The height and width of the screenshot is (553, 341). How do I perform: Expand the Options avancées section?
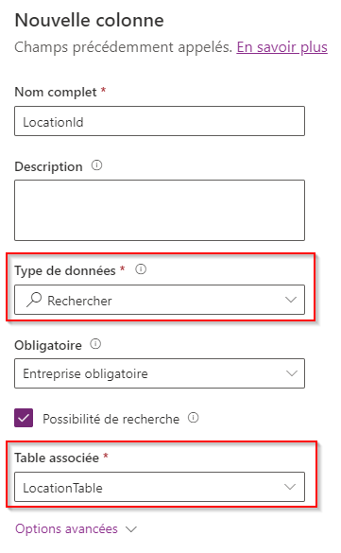click(x=66, y=528)
